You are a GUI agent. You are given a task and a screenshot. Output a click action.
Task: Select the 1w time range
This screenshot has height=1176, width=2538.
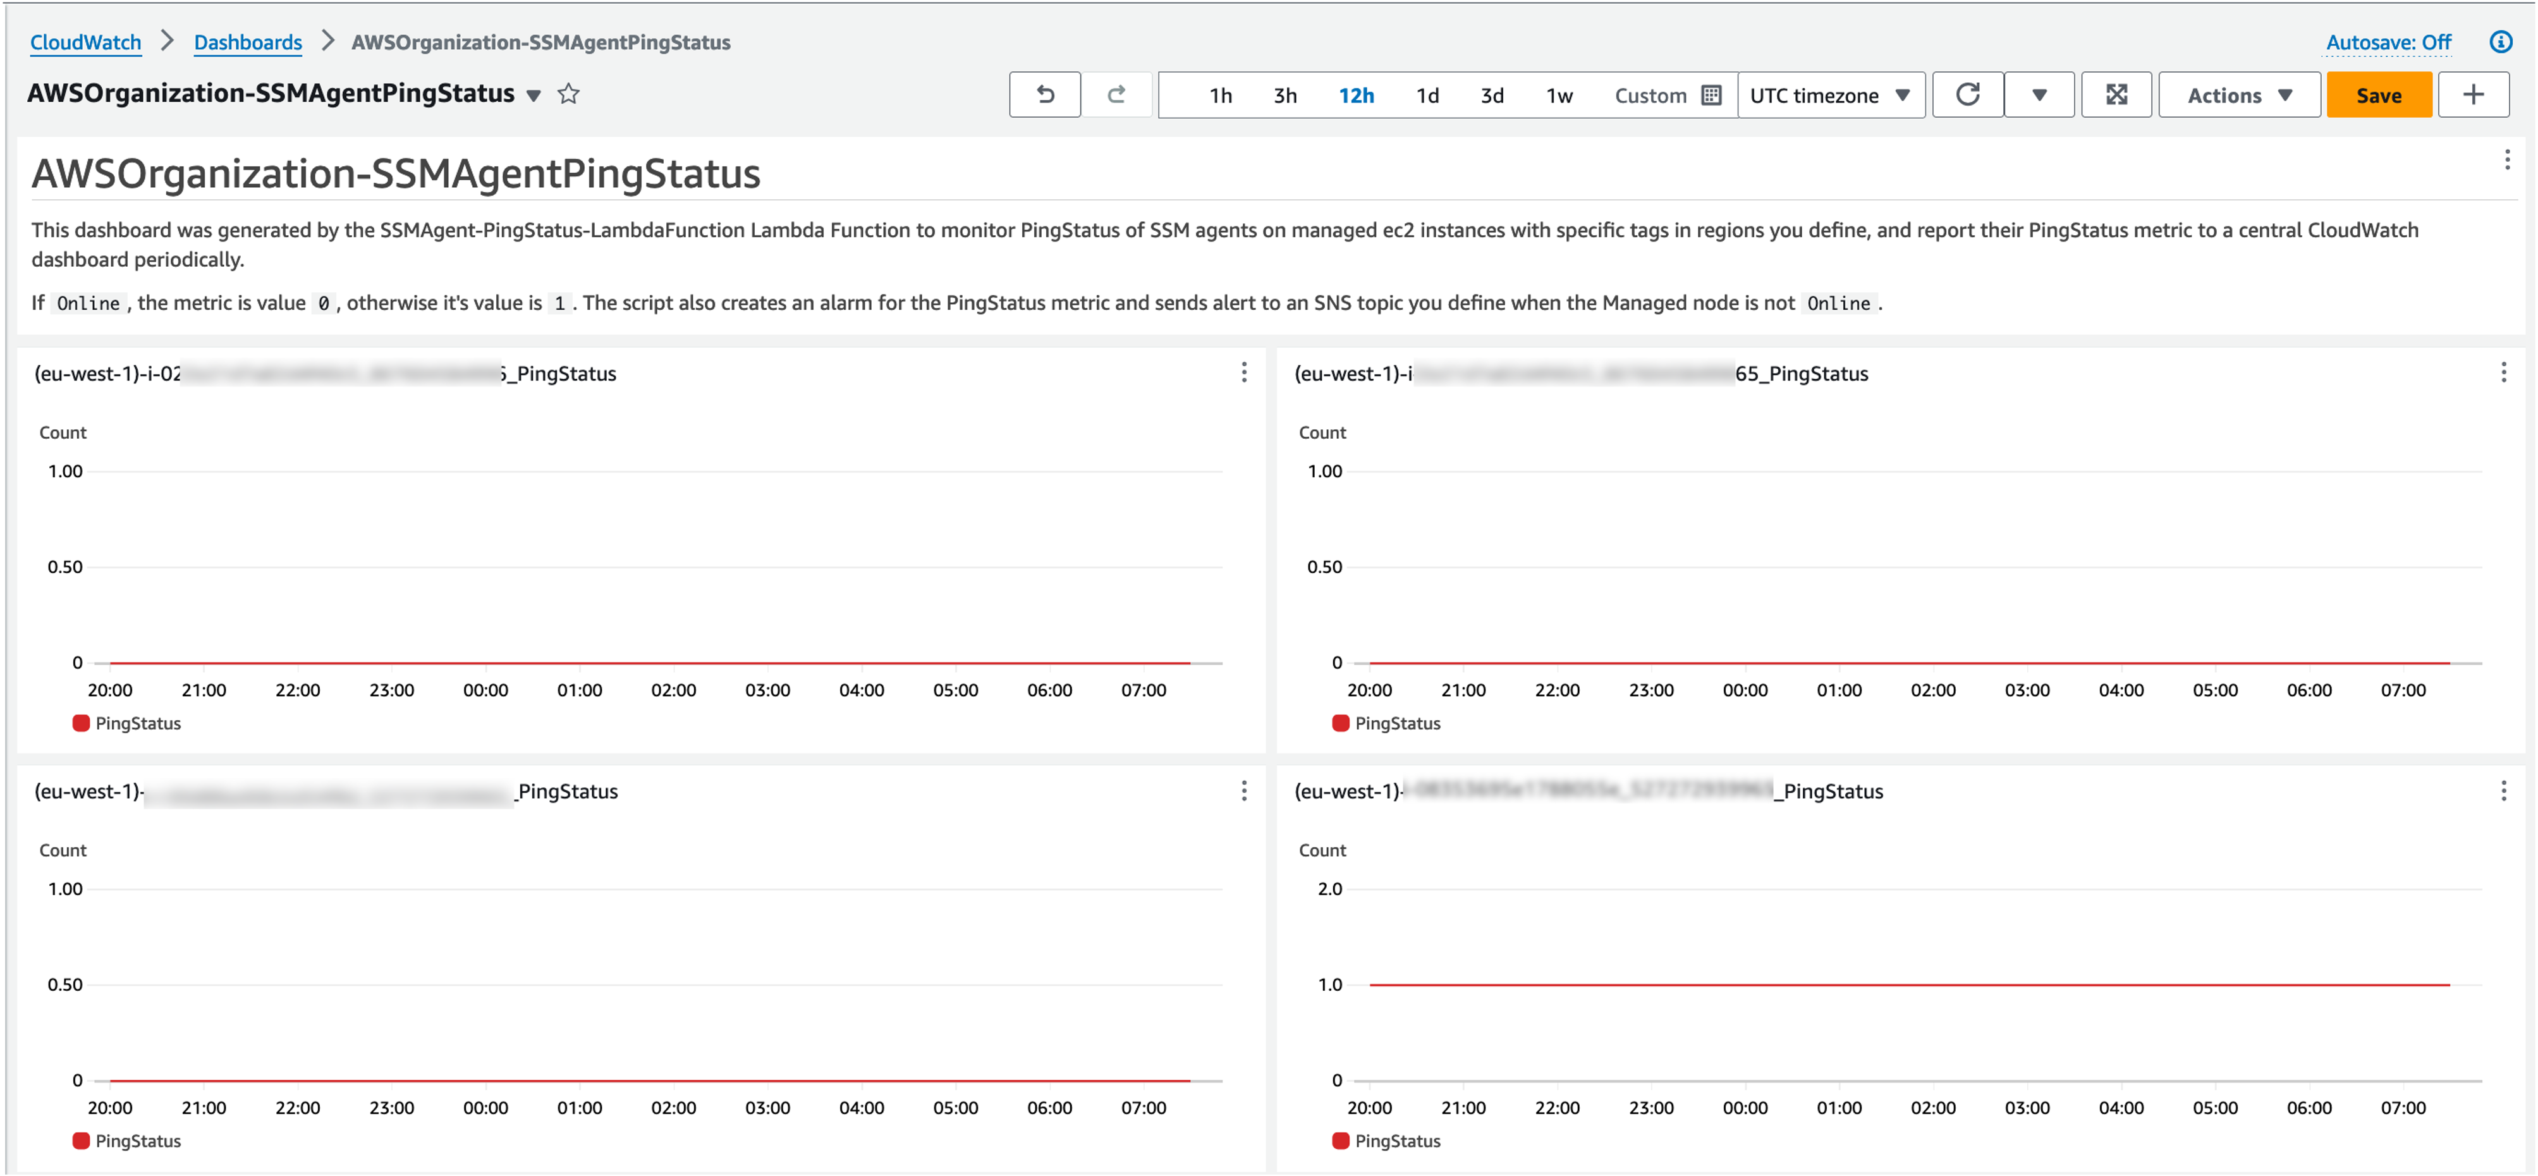pyautogui.click(x=1559, y=95)
